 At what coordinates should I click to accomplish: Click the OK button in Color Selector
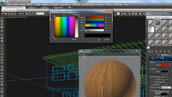[99, 40]
